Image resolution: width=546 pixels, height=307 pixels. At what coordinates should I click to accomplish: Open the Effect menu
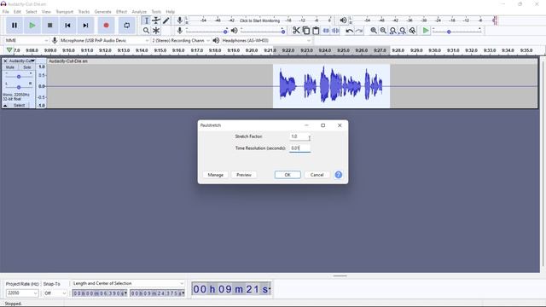121,11
